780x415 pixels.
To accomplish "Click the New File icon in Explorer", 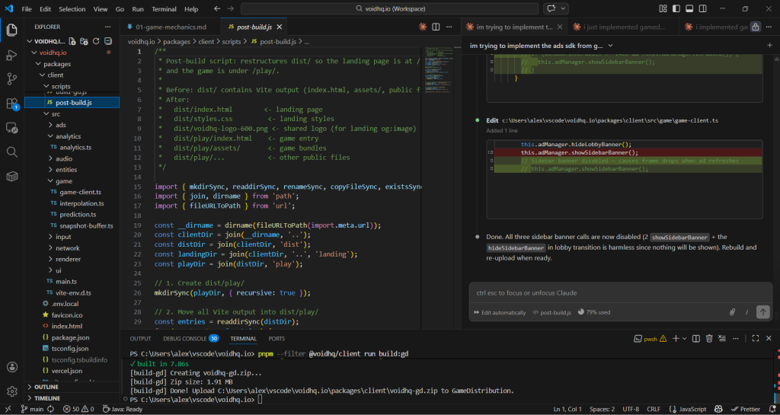I will 72,41.
